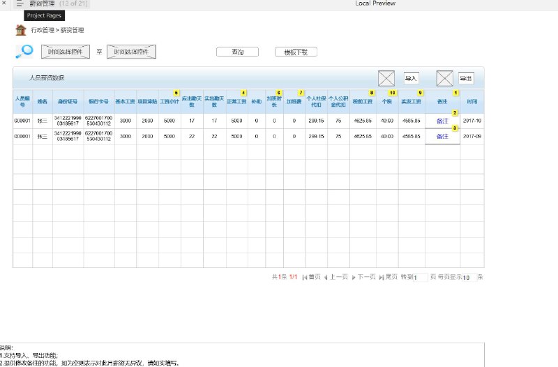
Task: Click the image placeholder beside 导出
Action: 444,78
